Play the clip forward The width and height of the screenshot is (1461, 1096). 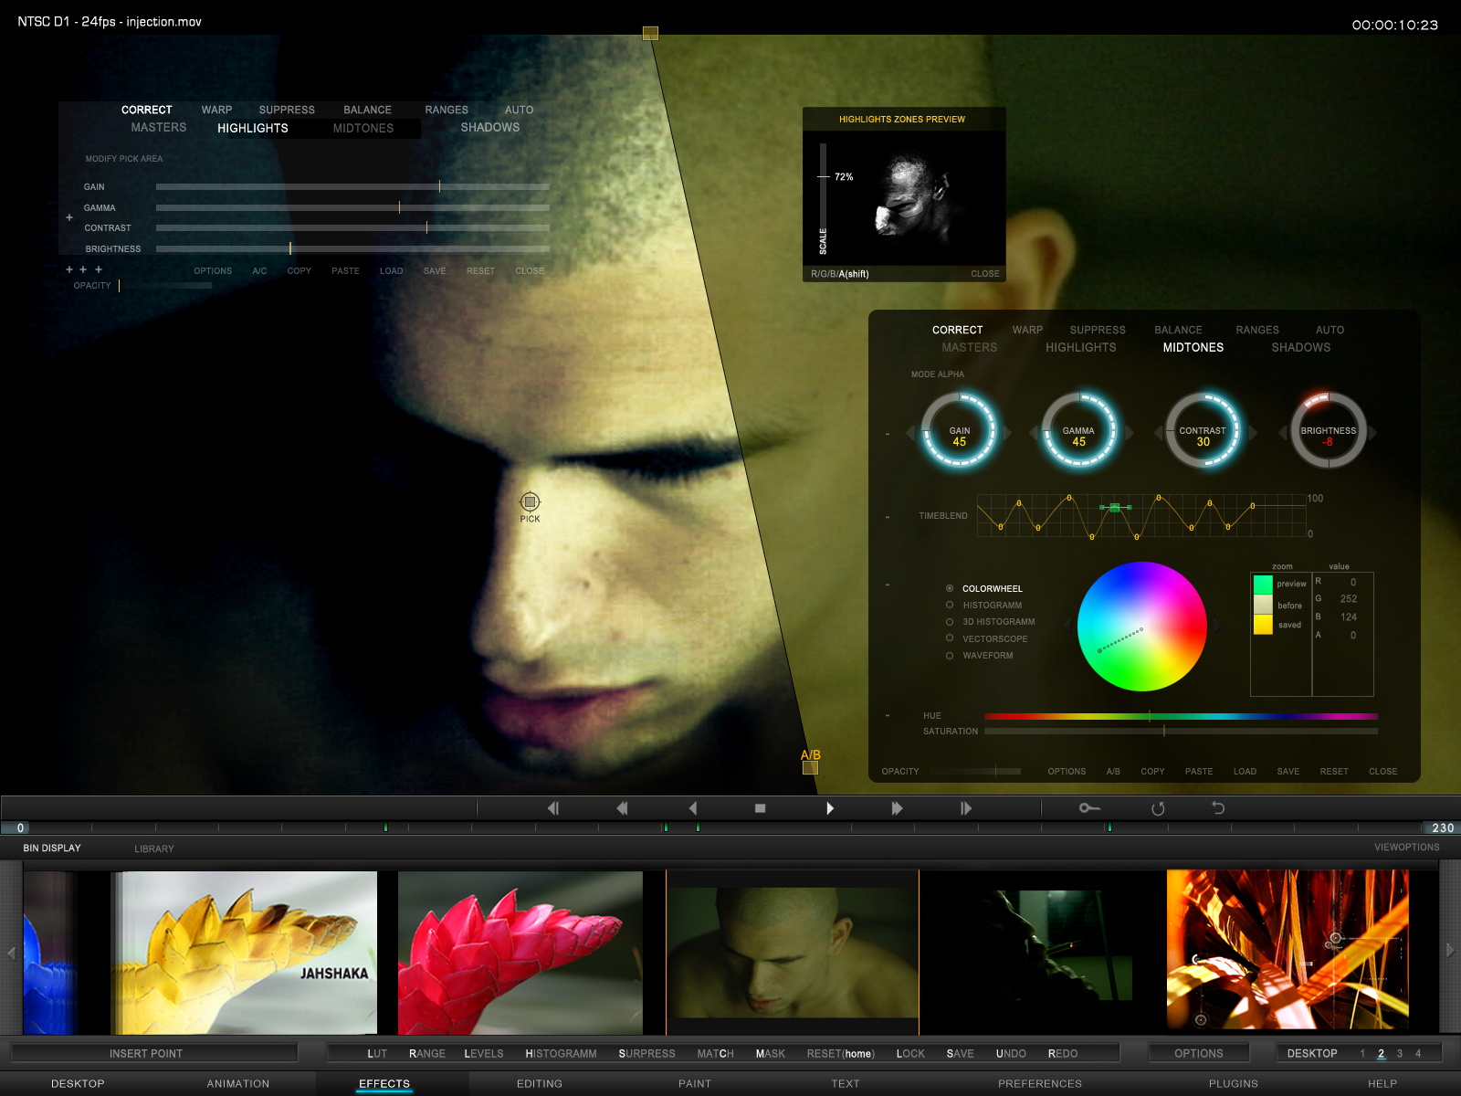tap(830, 808)
